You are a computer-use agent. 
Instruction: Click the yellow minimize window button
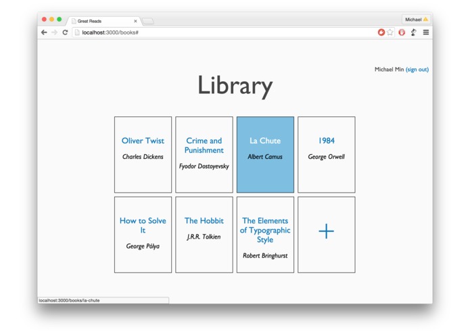pyautogui.click(x=51, y=19)
